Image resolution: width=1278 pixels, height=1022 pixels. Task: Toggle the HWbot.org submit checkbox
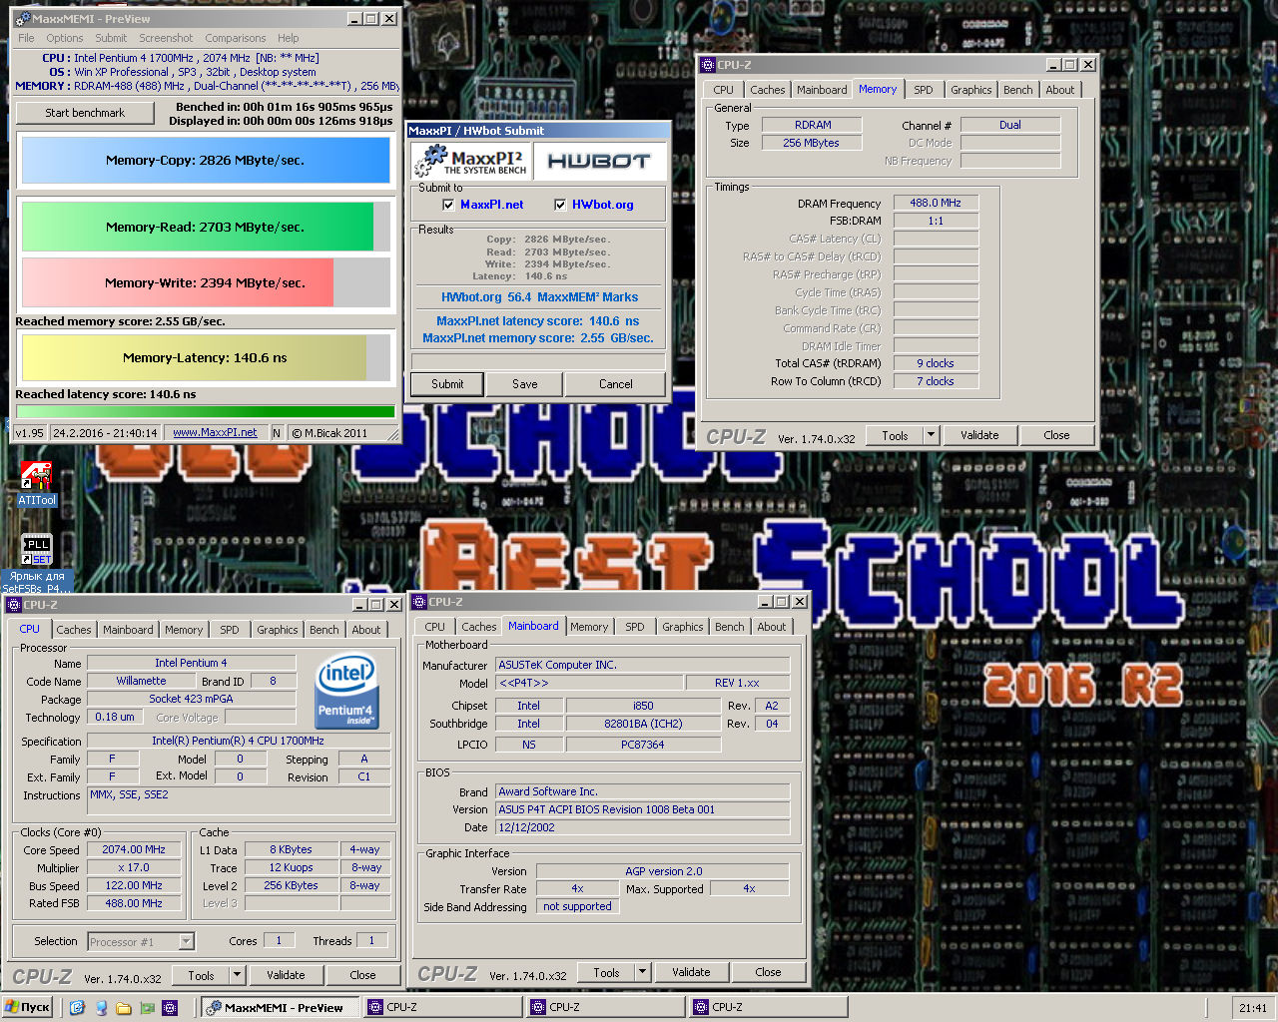click(x=560, y=205)
